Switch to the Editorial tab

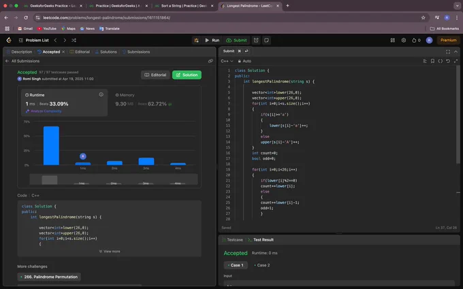tap(80, 52)
